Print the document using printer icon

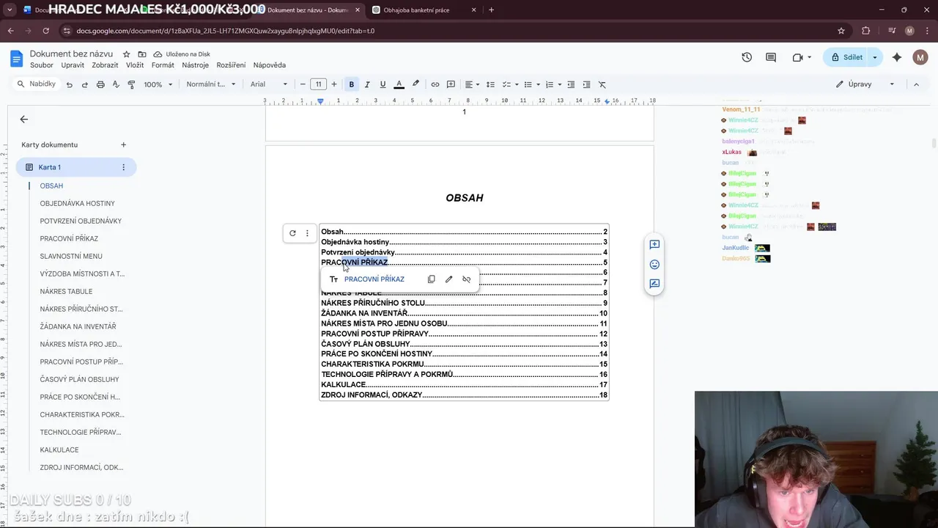tap(100, 84)
